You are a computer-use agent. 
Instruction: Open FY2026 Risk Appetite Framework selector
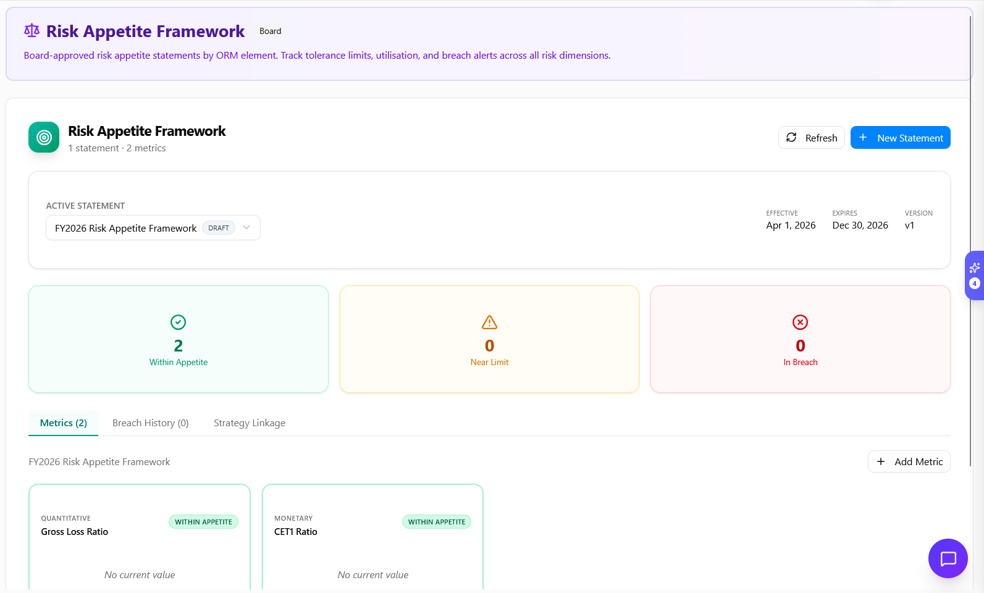point(126,228)
